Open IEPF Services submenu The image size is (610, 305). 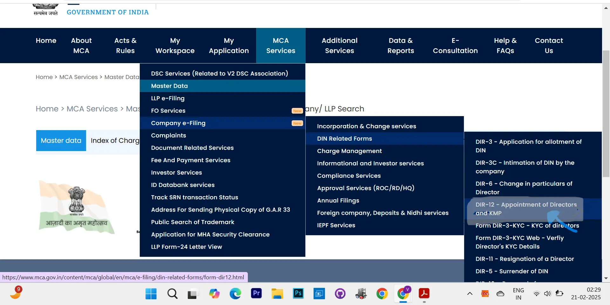click(x=385, y=225)
